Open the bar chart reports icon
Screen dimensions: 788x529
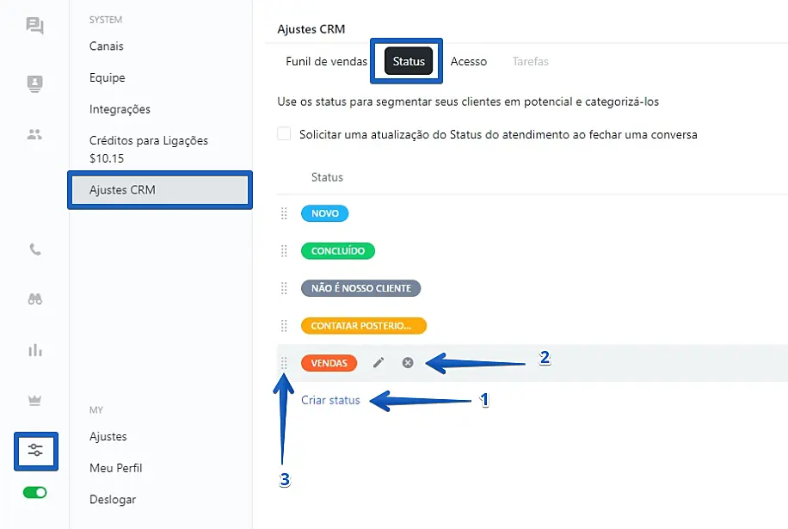[x=35, y=350]
